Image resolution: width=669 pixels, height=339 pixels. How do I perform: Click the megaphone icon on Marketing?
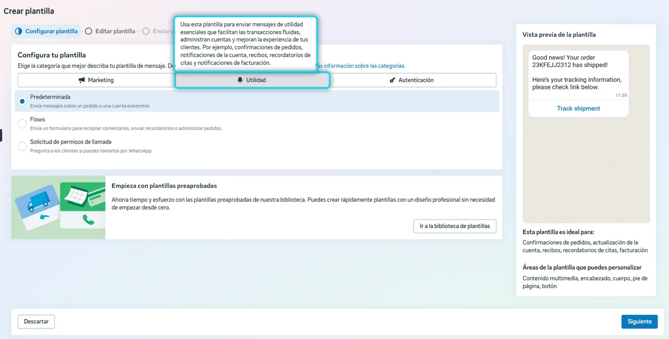pyautogui.click(x=82, y=80)
